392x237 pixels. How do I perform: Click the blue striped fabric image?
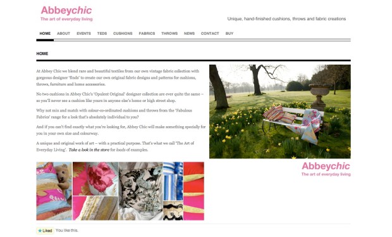173,181
